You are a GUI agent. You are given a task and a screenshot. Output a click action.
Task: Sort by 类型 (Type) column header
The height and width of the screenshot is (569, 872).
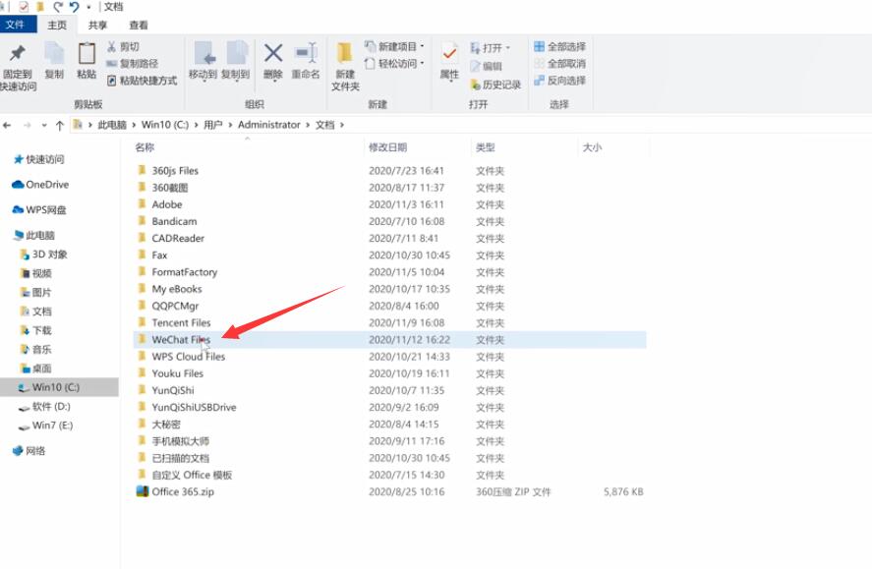[x=485, y=147]
